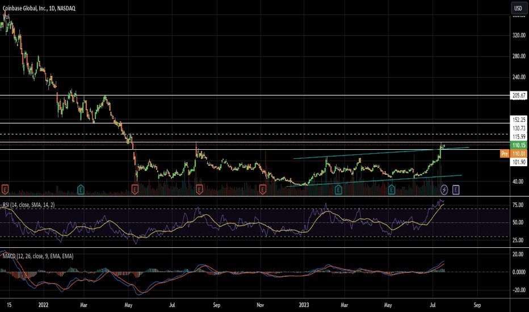
Task: Select the dashed white horizontal line at 130.73
Action: pyautogui.click(x=255, y=134)
